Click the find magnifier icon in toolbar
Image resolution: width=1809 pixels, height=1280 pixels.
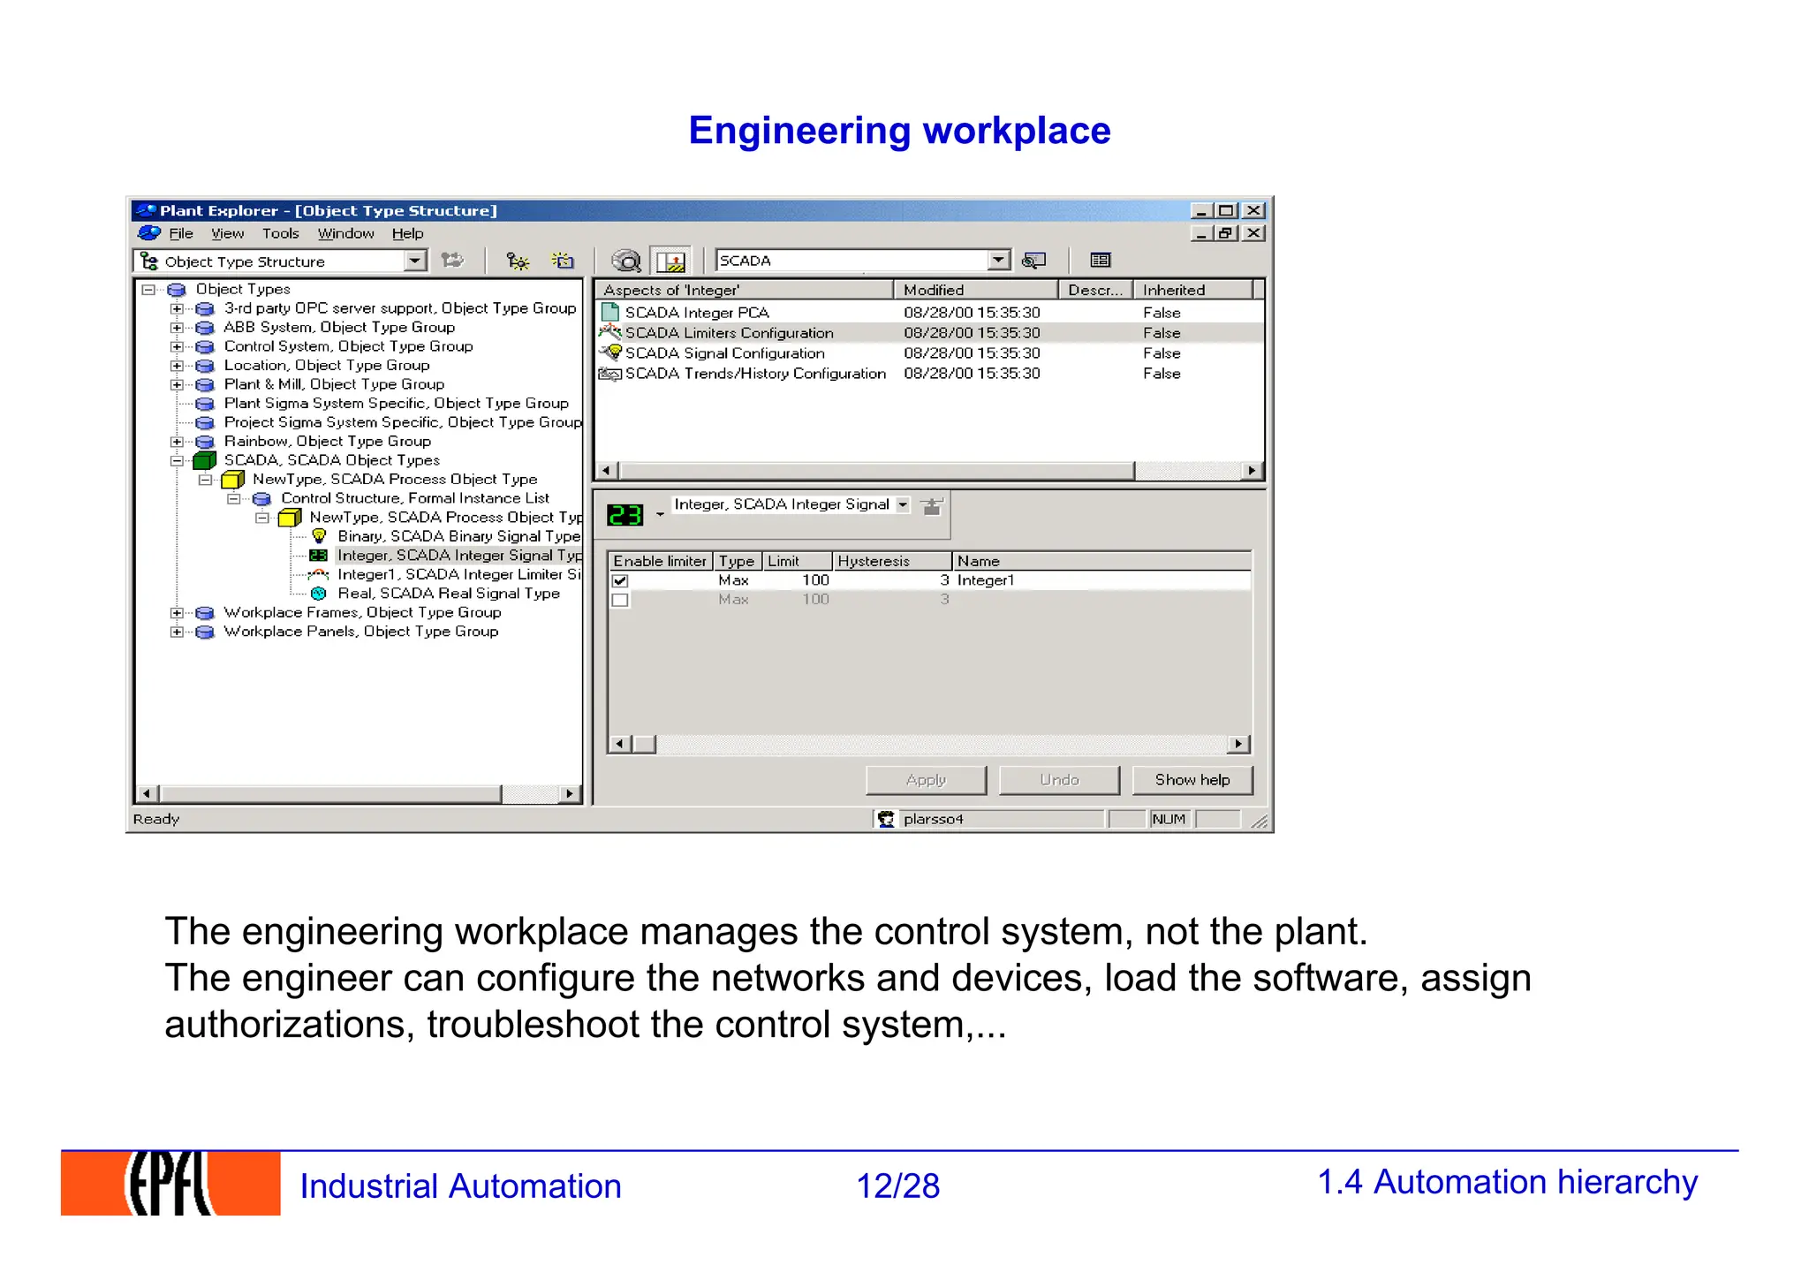coord(625,261)
